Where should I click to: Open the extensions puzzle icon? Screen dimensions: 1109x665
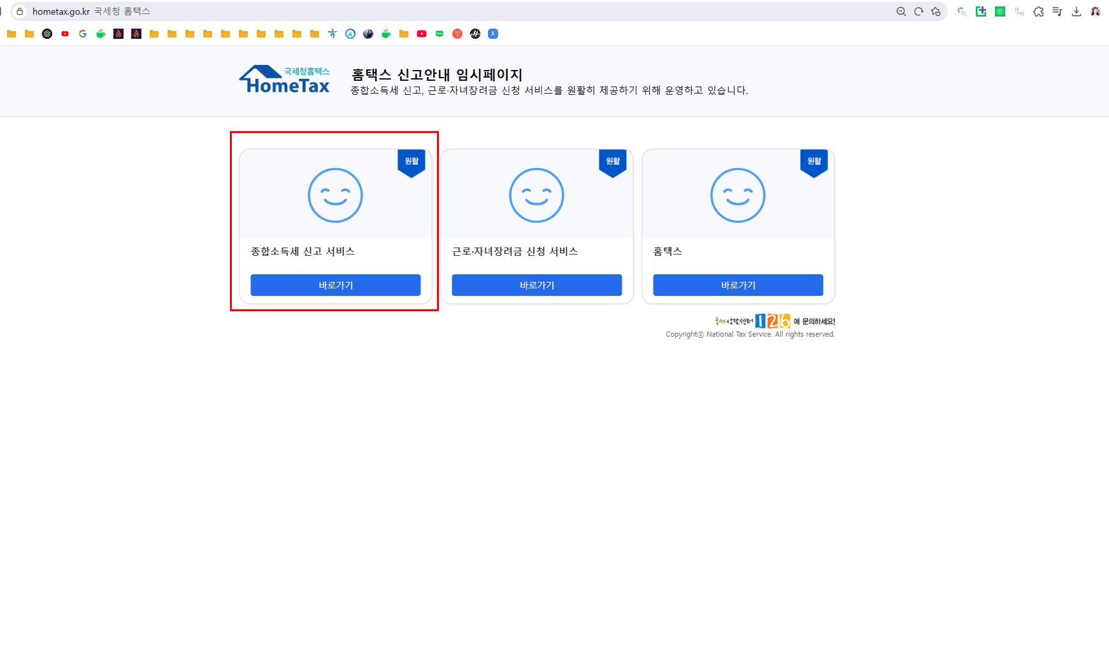tap(1038, 11)
